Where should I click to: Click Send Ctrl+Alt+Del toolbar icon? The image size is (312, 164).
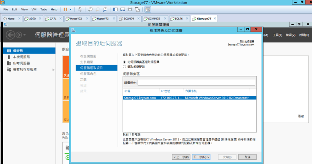click(x=80, y=9)
